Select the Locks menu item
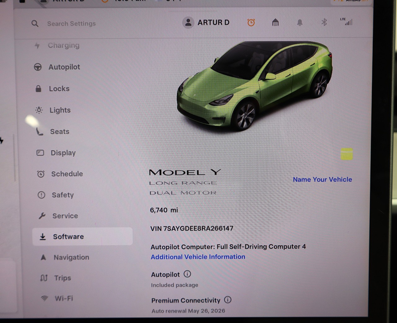Screen dimensions: 397x323 tap(59, 89)
